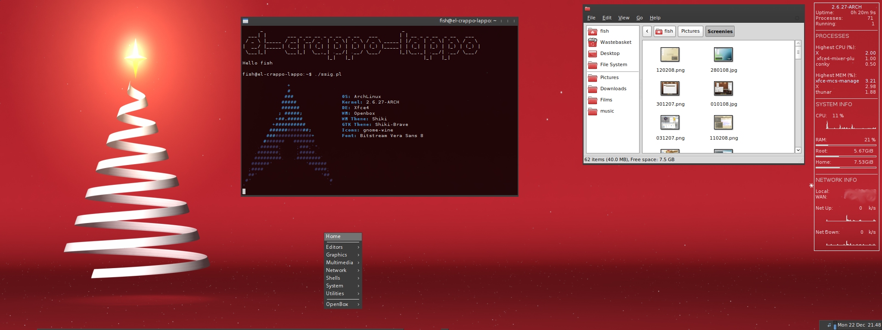Toggle the fish home path button
The width and height of the screenshot is (882, 330).
[x=664, y=31]
